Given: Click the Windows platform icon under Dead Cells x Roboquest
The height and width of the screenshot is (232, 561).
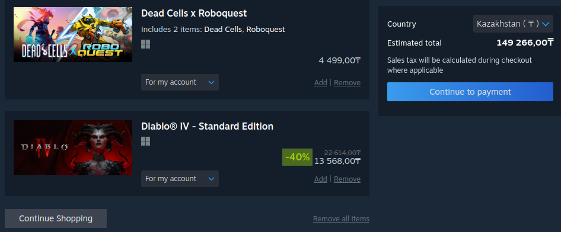Looking at the screenshot, I should 146,44.
